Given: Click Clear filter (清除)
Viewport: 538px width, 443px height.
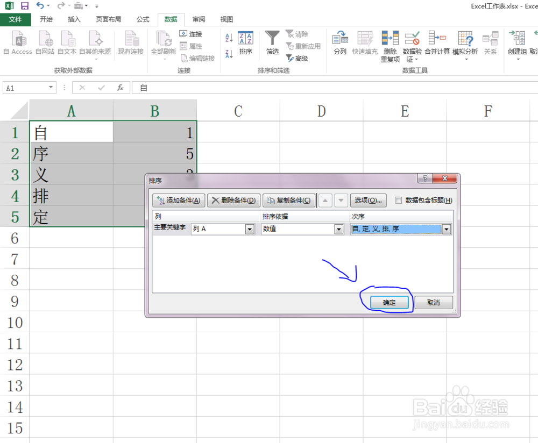Looking at the screenshot, I should point(297,34).
